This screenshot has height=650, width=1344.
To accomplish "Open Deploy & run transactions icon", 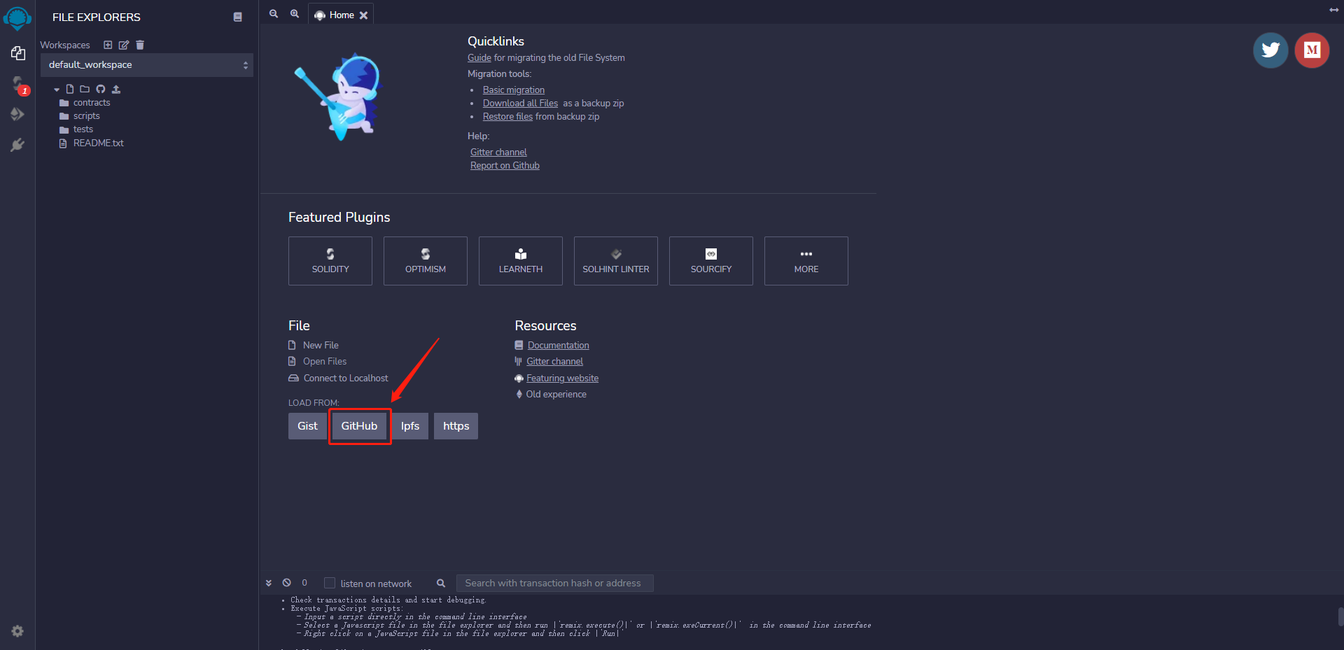I will pyautogui.click(x=17, y=114).
